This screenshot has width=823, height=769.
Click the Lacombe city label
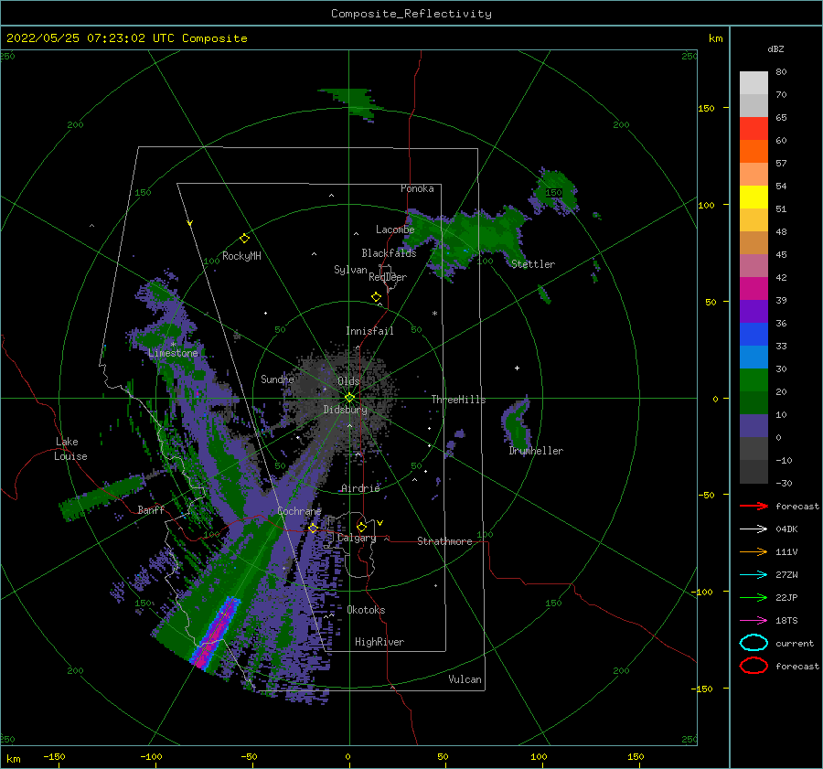(x=395, y=230)
